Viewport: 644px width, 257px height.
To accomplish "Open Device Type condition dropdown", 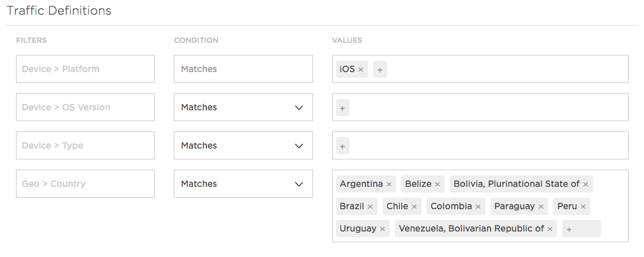I will [243, 145].
